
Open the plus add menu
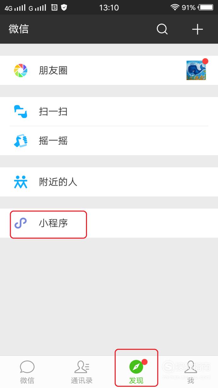coord(198,29)
